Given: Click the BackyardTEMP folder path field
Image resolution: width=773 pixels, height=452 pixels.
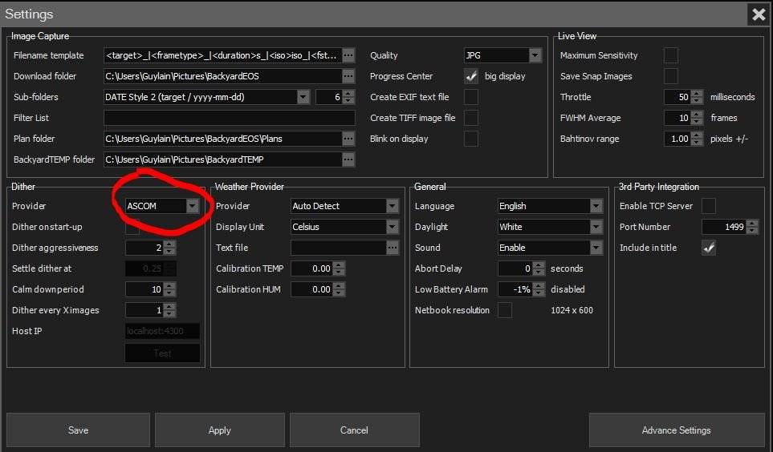Looking at the screenshot, I should pos(222,159).
